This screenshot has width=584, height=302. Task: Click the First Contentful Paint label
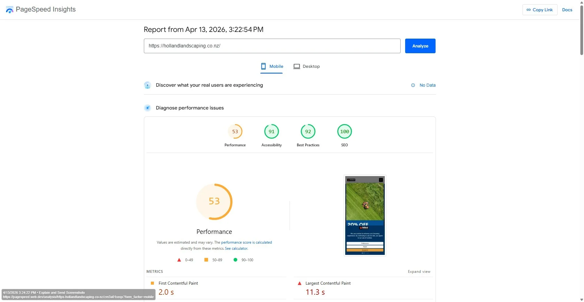click(178, 283)
